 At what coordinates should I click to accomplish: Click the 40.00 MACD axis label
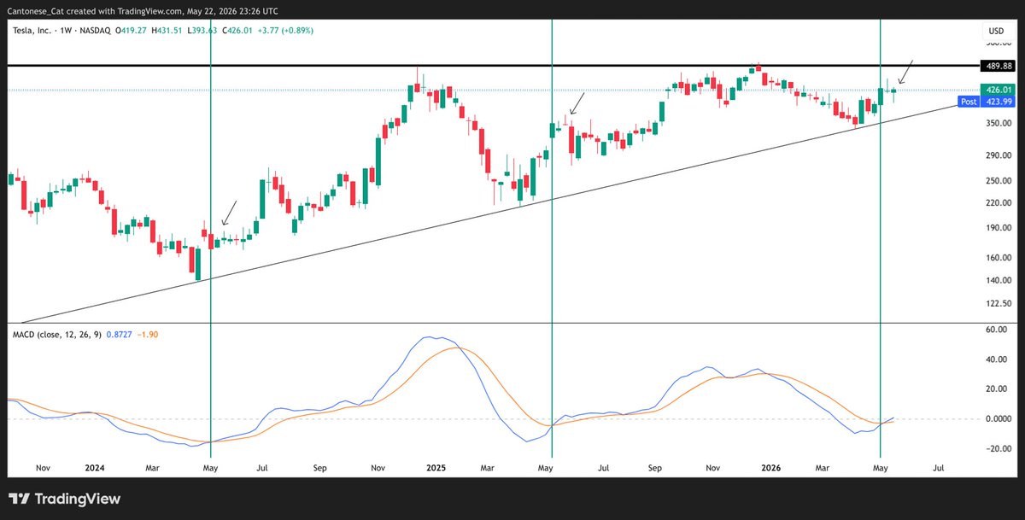coord(999,359)
